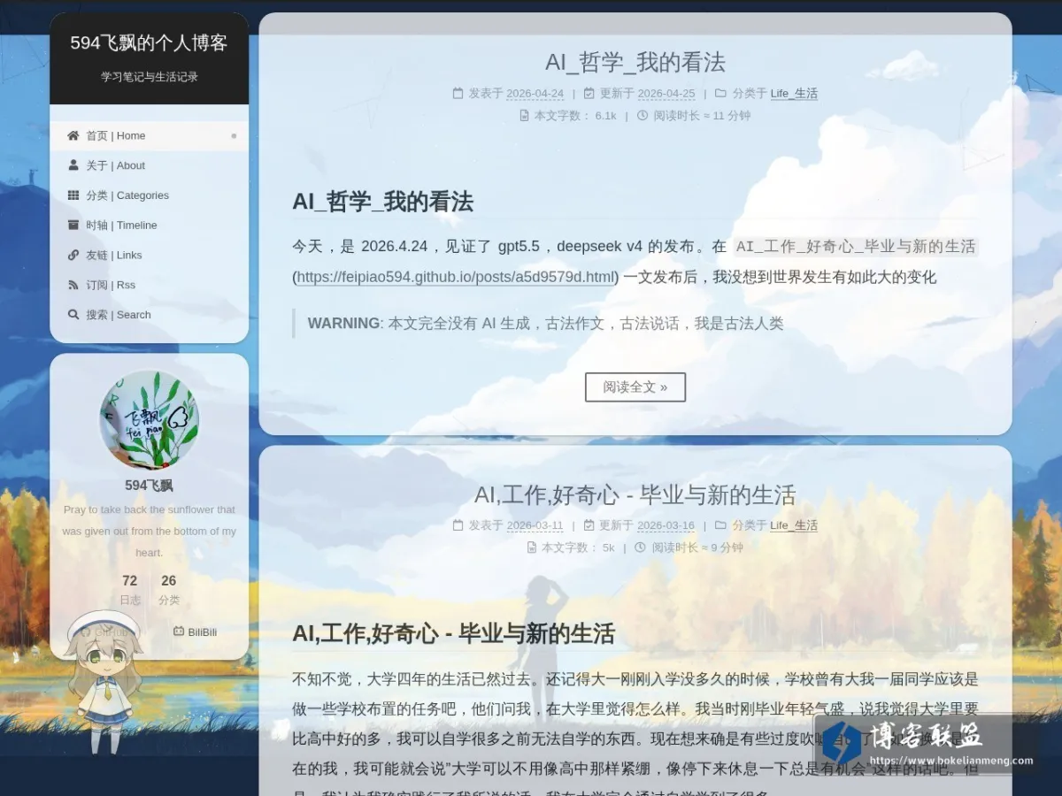
Task: Click update date 2026-03-16
Action: click(666, 525)
